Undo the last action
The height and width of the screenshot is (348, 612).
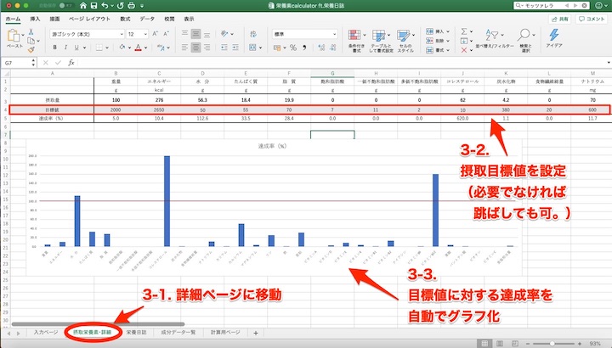105,5
